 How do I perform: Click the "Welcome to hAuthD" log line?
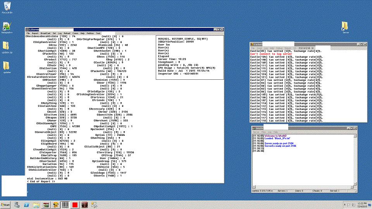click(276, 136)
